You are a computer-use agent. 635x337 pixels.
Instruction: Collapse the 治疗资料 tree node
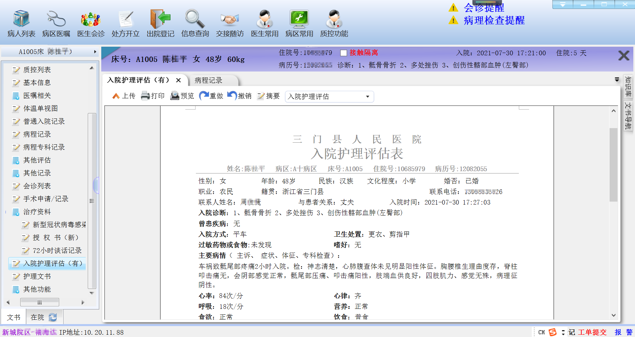[6, 212]
